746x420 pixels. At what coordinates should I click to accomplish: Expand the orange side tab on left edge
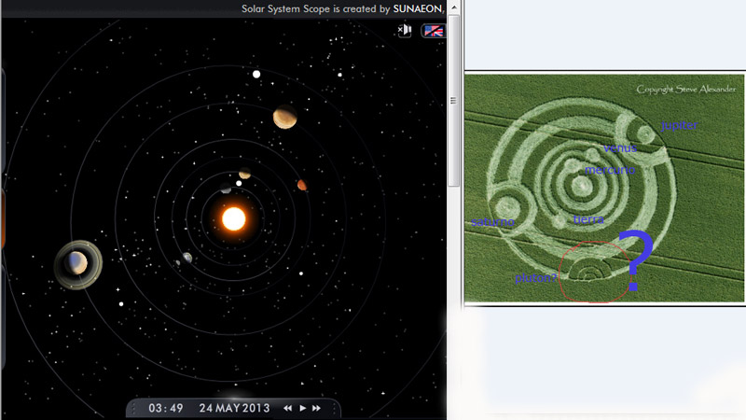3,219
